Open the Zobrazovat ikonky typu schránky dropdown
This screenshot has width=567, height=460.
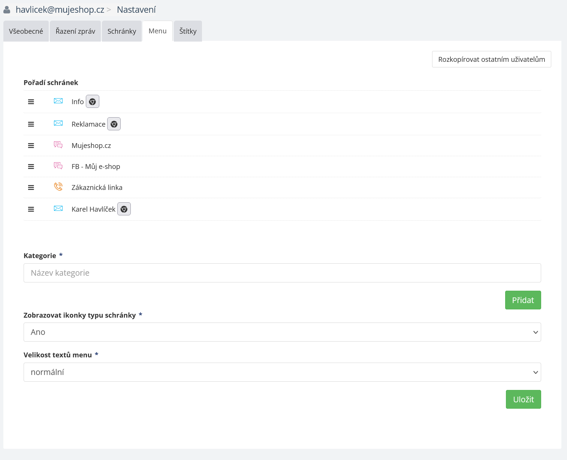[x=282, y=332]
